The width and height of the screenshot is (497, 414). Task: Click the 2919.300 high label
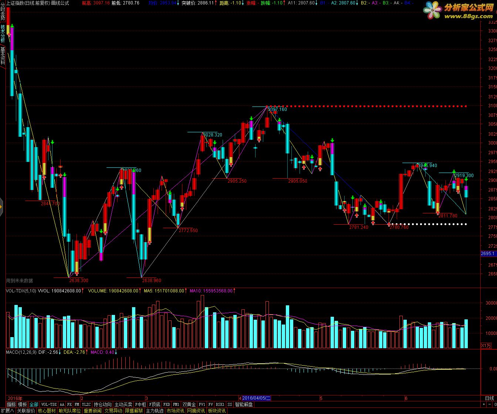[464, 176]
